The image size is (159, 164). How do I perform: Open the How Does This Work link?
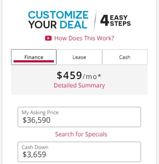pos(84,38)
